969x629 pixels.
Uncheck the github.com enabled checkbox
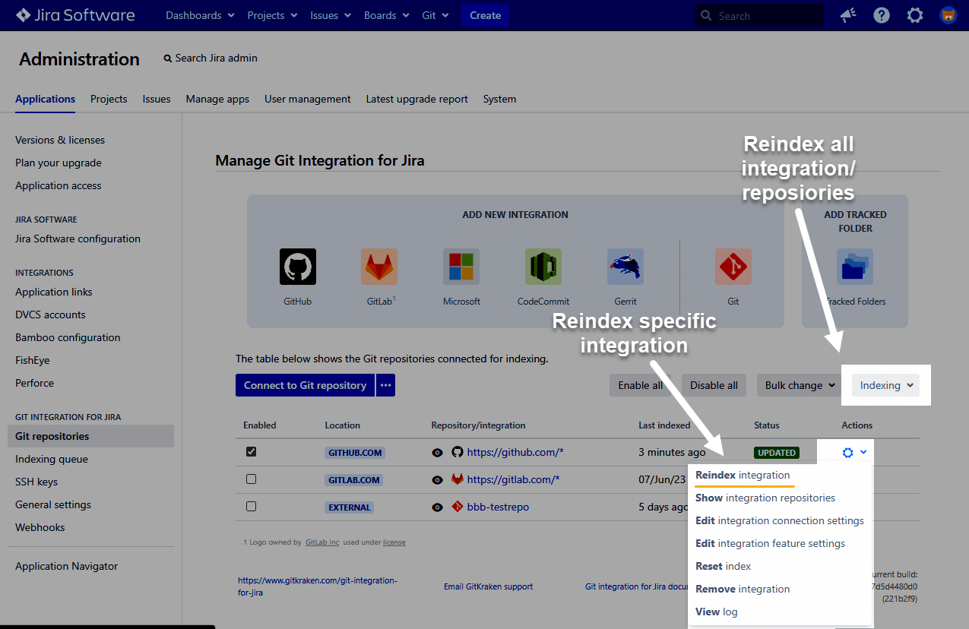coord(252,452)
